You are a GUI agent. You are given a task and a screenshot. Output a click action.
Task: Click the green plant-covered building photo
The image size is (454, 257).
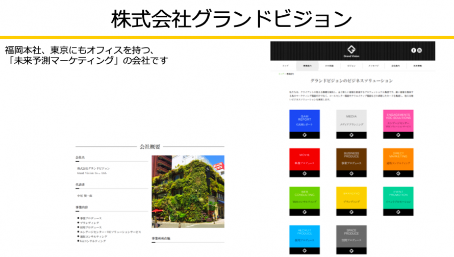click(x=188, y=192)
